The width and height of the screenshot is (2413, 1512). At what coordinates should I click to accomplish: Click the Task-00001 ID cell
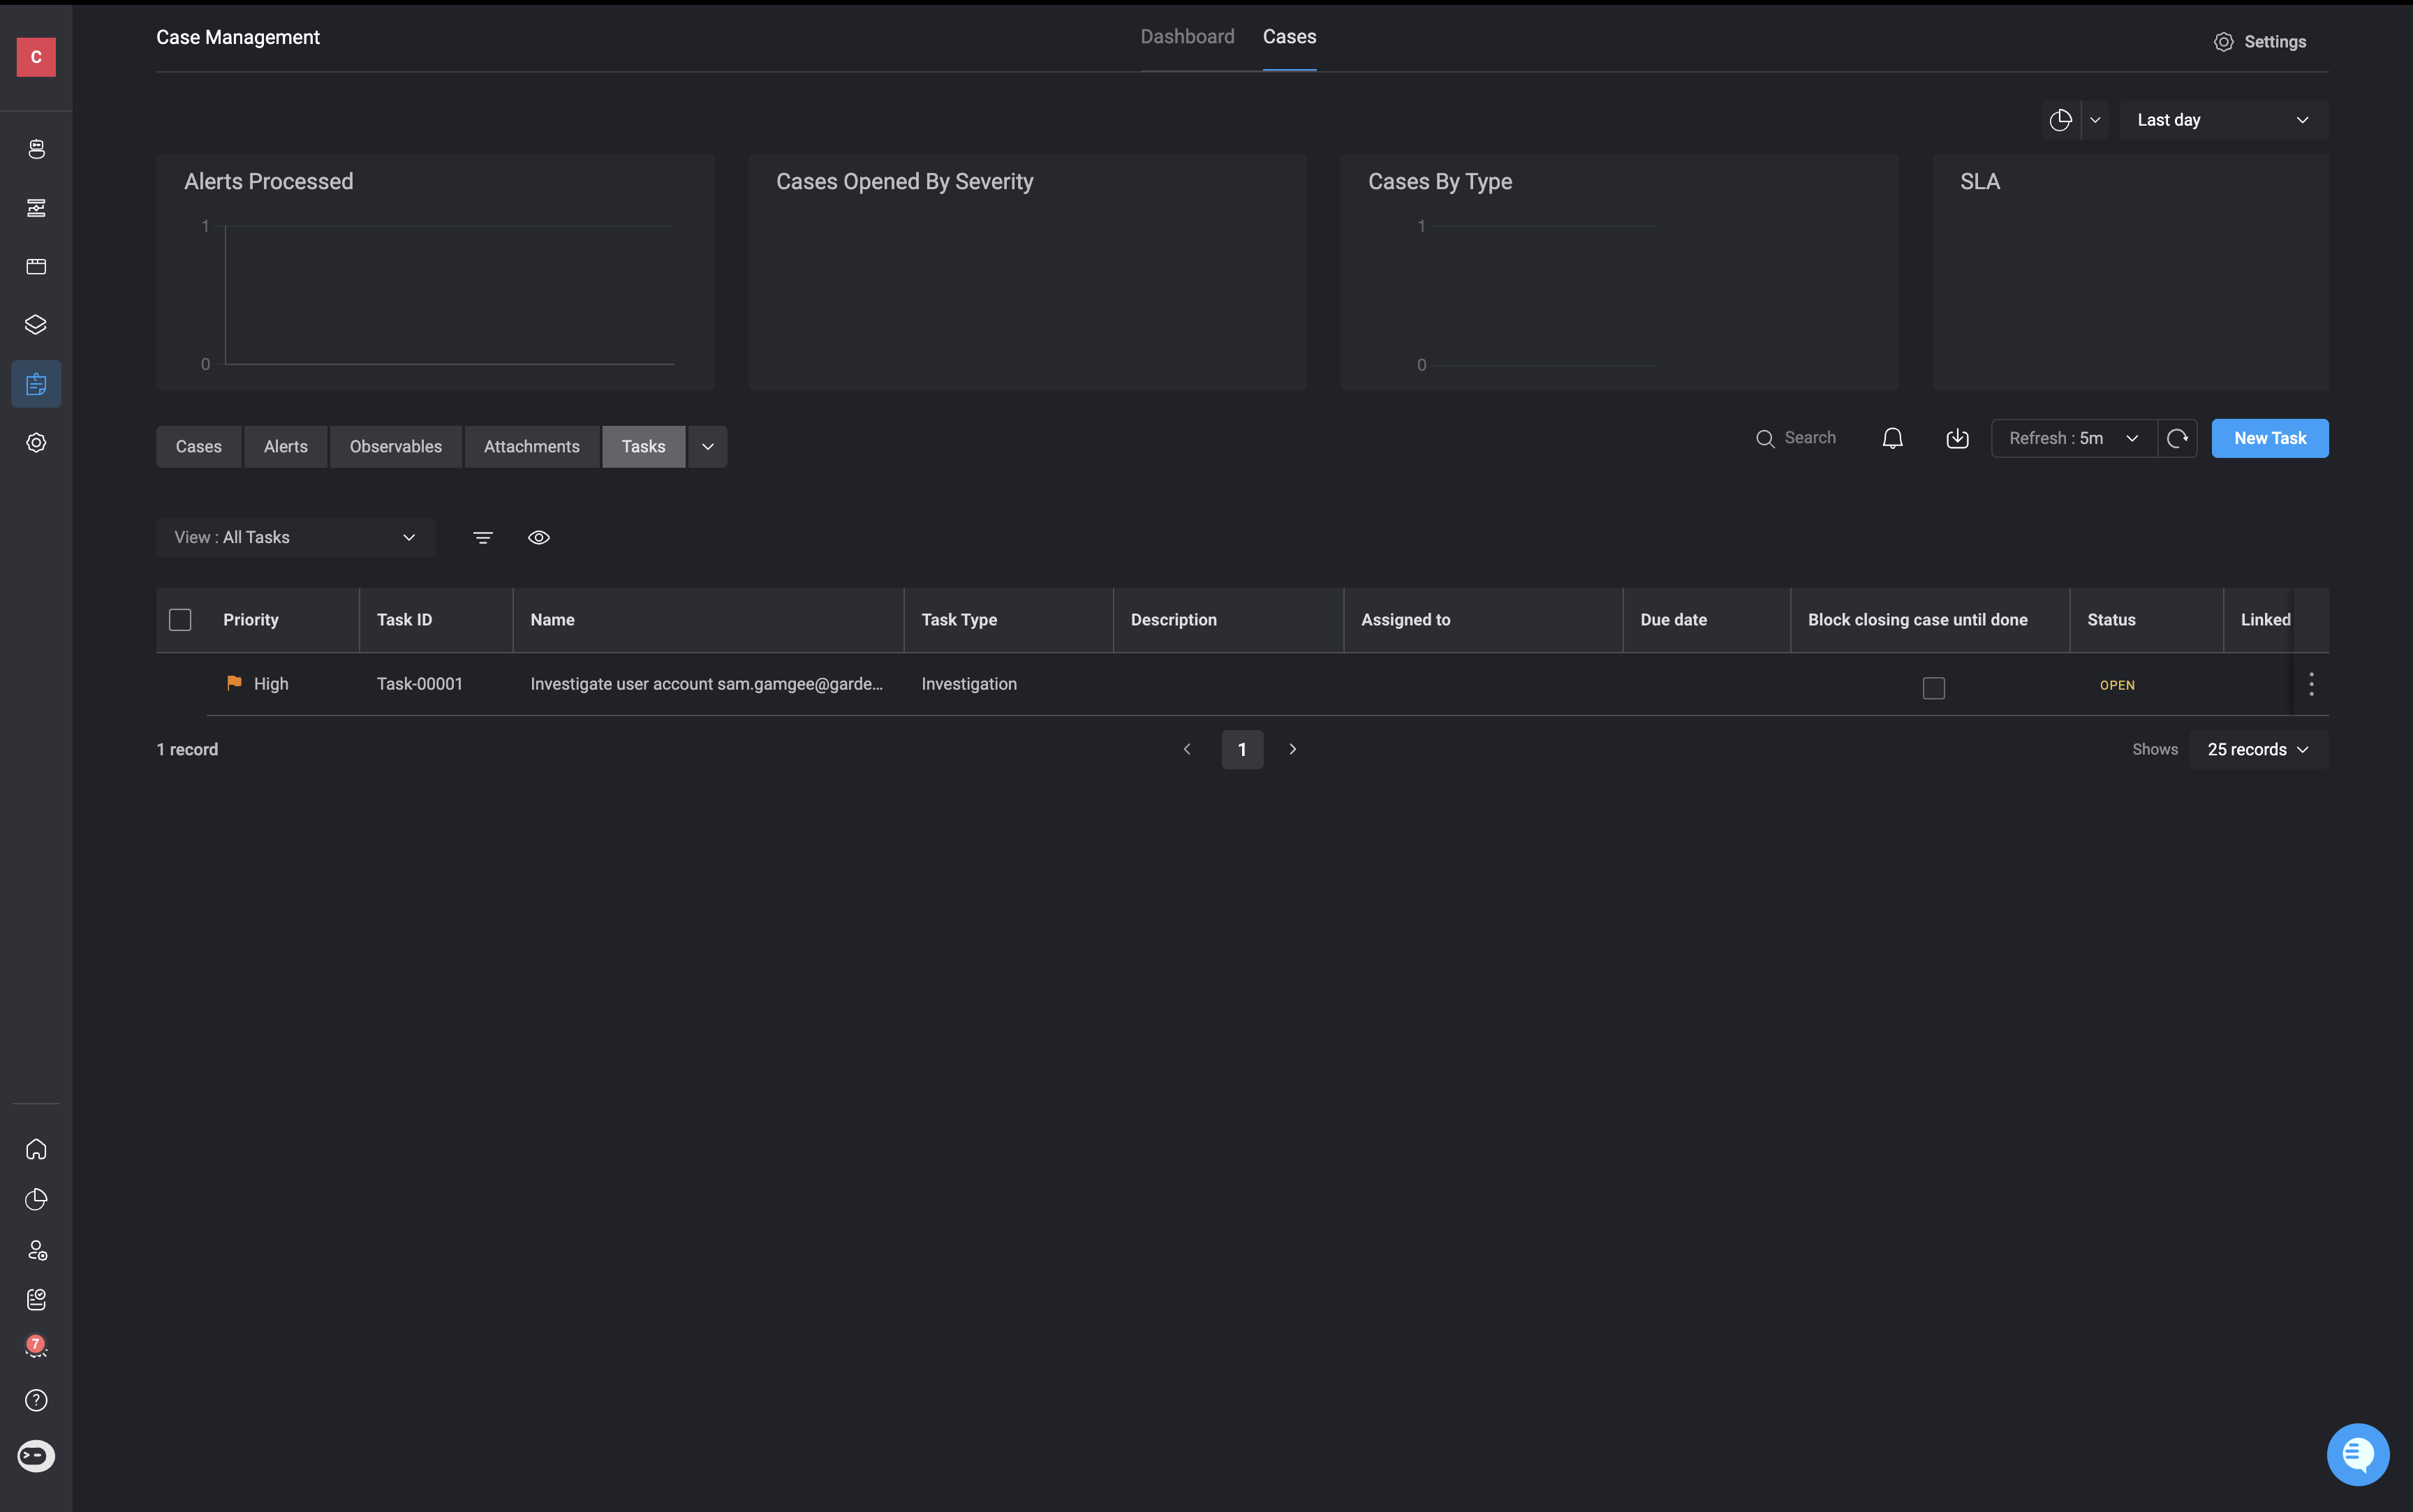tap(420, 684)
